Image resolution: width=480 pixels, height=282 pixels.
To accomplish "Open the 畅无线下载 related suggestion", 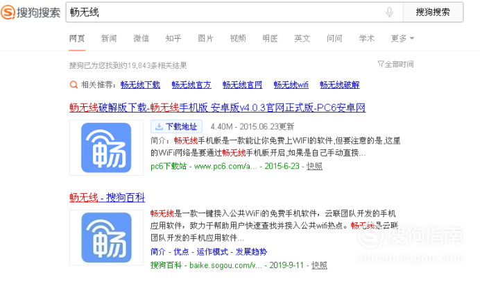I will click(140, 85).
